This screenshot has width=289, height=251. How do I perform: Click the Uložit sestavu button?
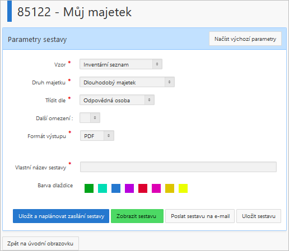click(259, 216)
